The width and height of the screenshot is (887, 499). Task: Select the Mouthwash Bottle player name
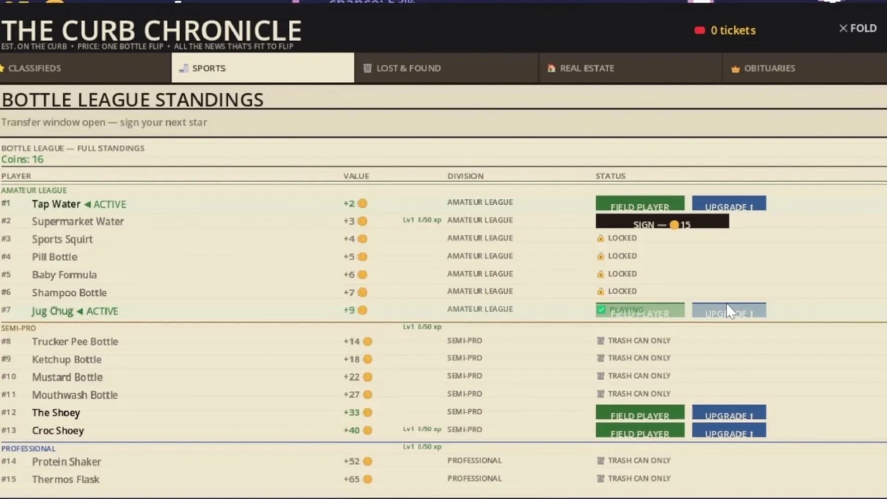74,395
